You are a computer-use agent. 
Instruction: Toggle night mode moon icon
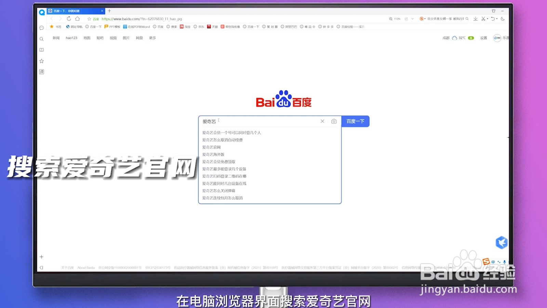(x=503, y=19)
